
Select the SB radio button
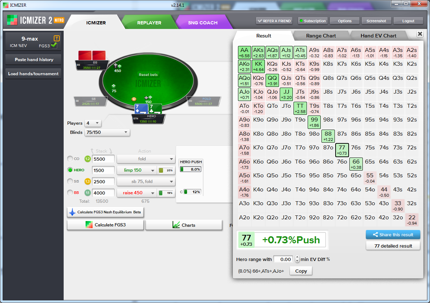pos(70,181)
